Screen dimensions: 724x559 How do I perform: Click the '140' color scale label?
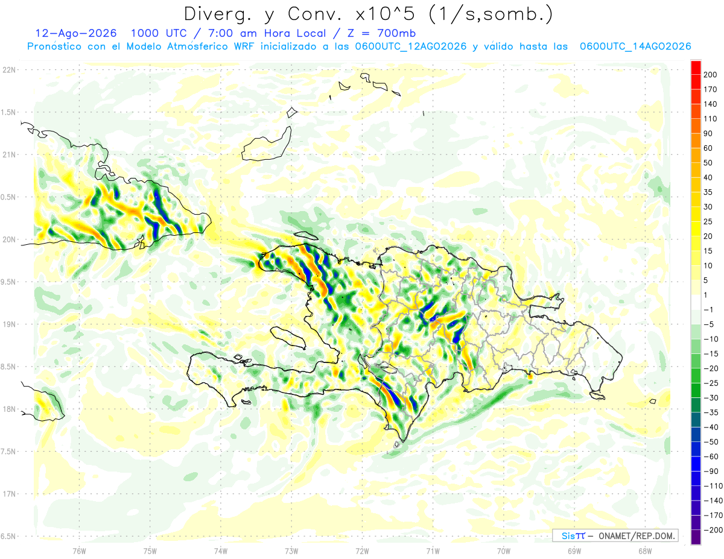point(710,104)
